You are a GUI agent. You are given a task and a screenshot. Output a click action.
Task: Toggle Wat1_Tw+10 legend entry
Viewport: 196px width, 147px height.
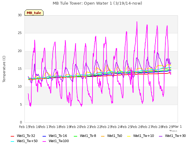141,136
